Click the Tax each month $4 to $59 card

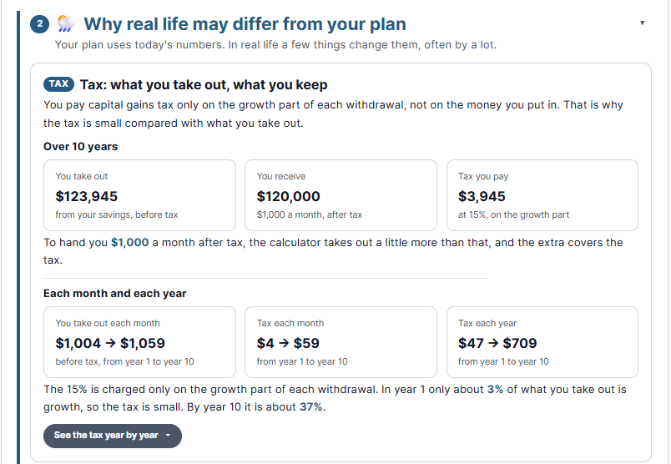(x=341, y=342)
